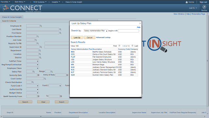Open the Job Code lookup magnifier
The image size is (209, 118).
click(36, 40)
